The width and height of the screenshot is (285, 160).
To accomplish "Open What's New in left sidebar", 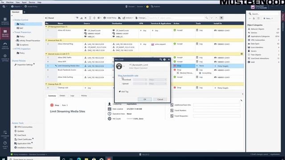I will click(x=5, y=145).
